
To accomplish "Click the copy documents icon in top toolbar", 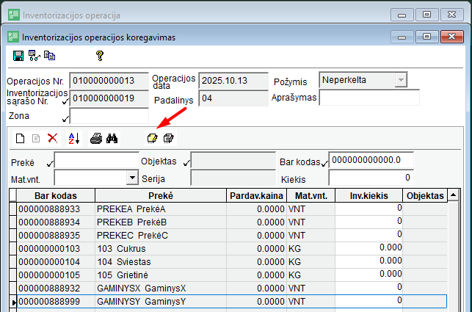I will point(50,55).
